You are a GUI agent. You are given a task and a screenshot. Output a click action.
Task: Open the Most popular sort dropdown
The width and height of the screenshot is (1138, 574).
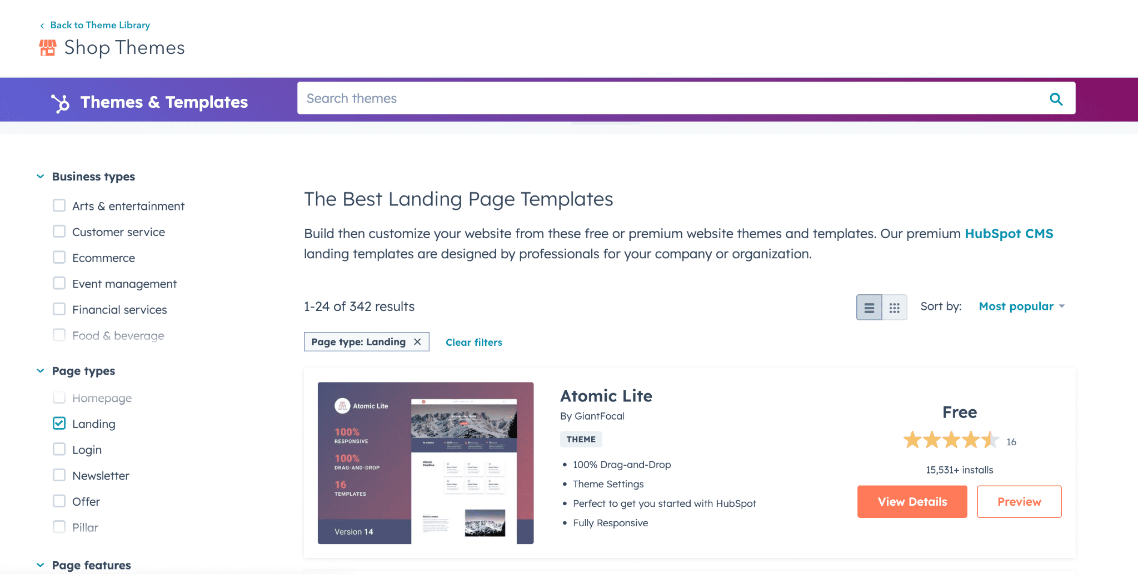click(1021, 306)
